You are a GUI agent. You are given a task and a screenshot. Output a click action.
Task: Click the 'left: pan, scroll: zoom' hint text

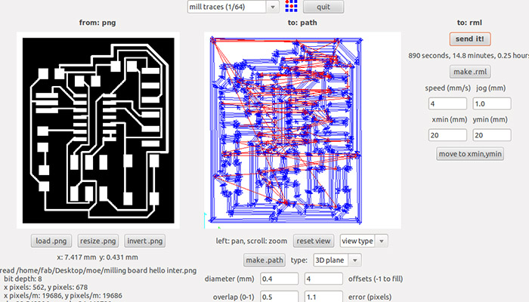coord(252,241)
